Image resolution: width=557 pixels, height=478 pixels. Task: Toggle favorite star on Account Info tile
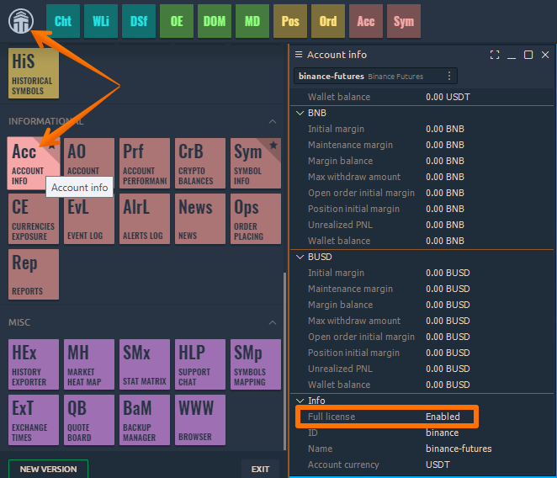pyautogui.click(x=51, y=146)
